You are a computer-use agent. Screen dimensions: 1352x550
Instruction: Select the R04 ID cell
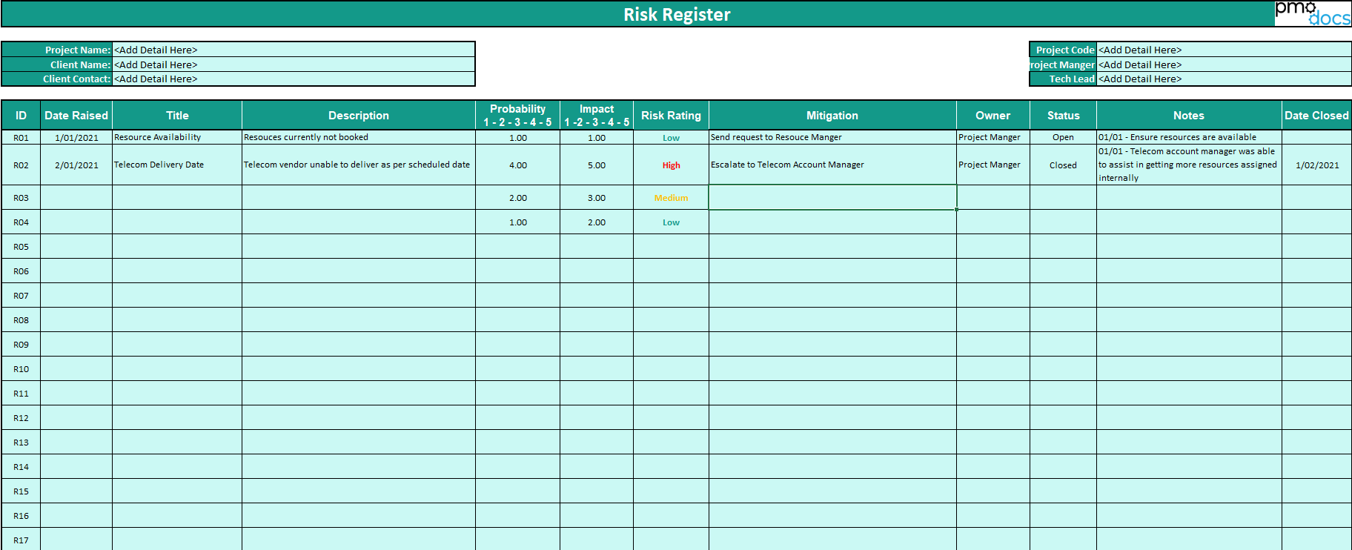[21, 222]
